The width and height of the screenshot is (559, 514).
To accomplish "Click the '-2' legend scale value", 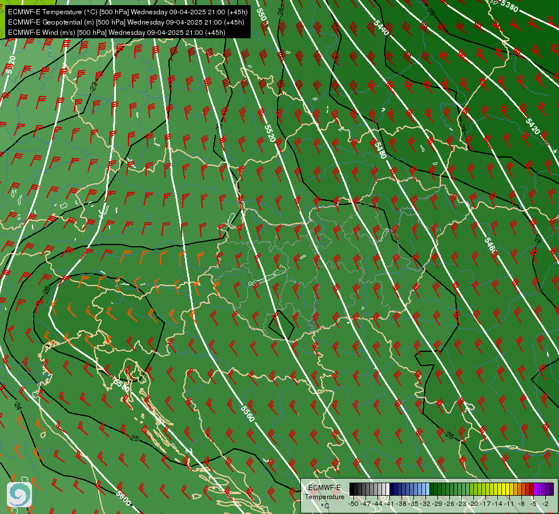I will [x=545, y=504].
